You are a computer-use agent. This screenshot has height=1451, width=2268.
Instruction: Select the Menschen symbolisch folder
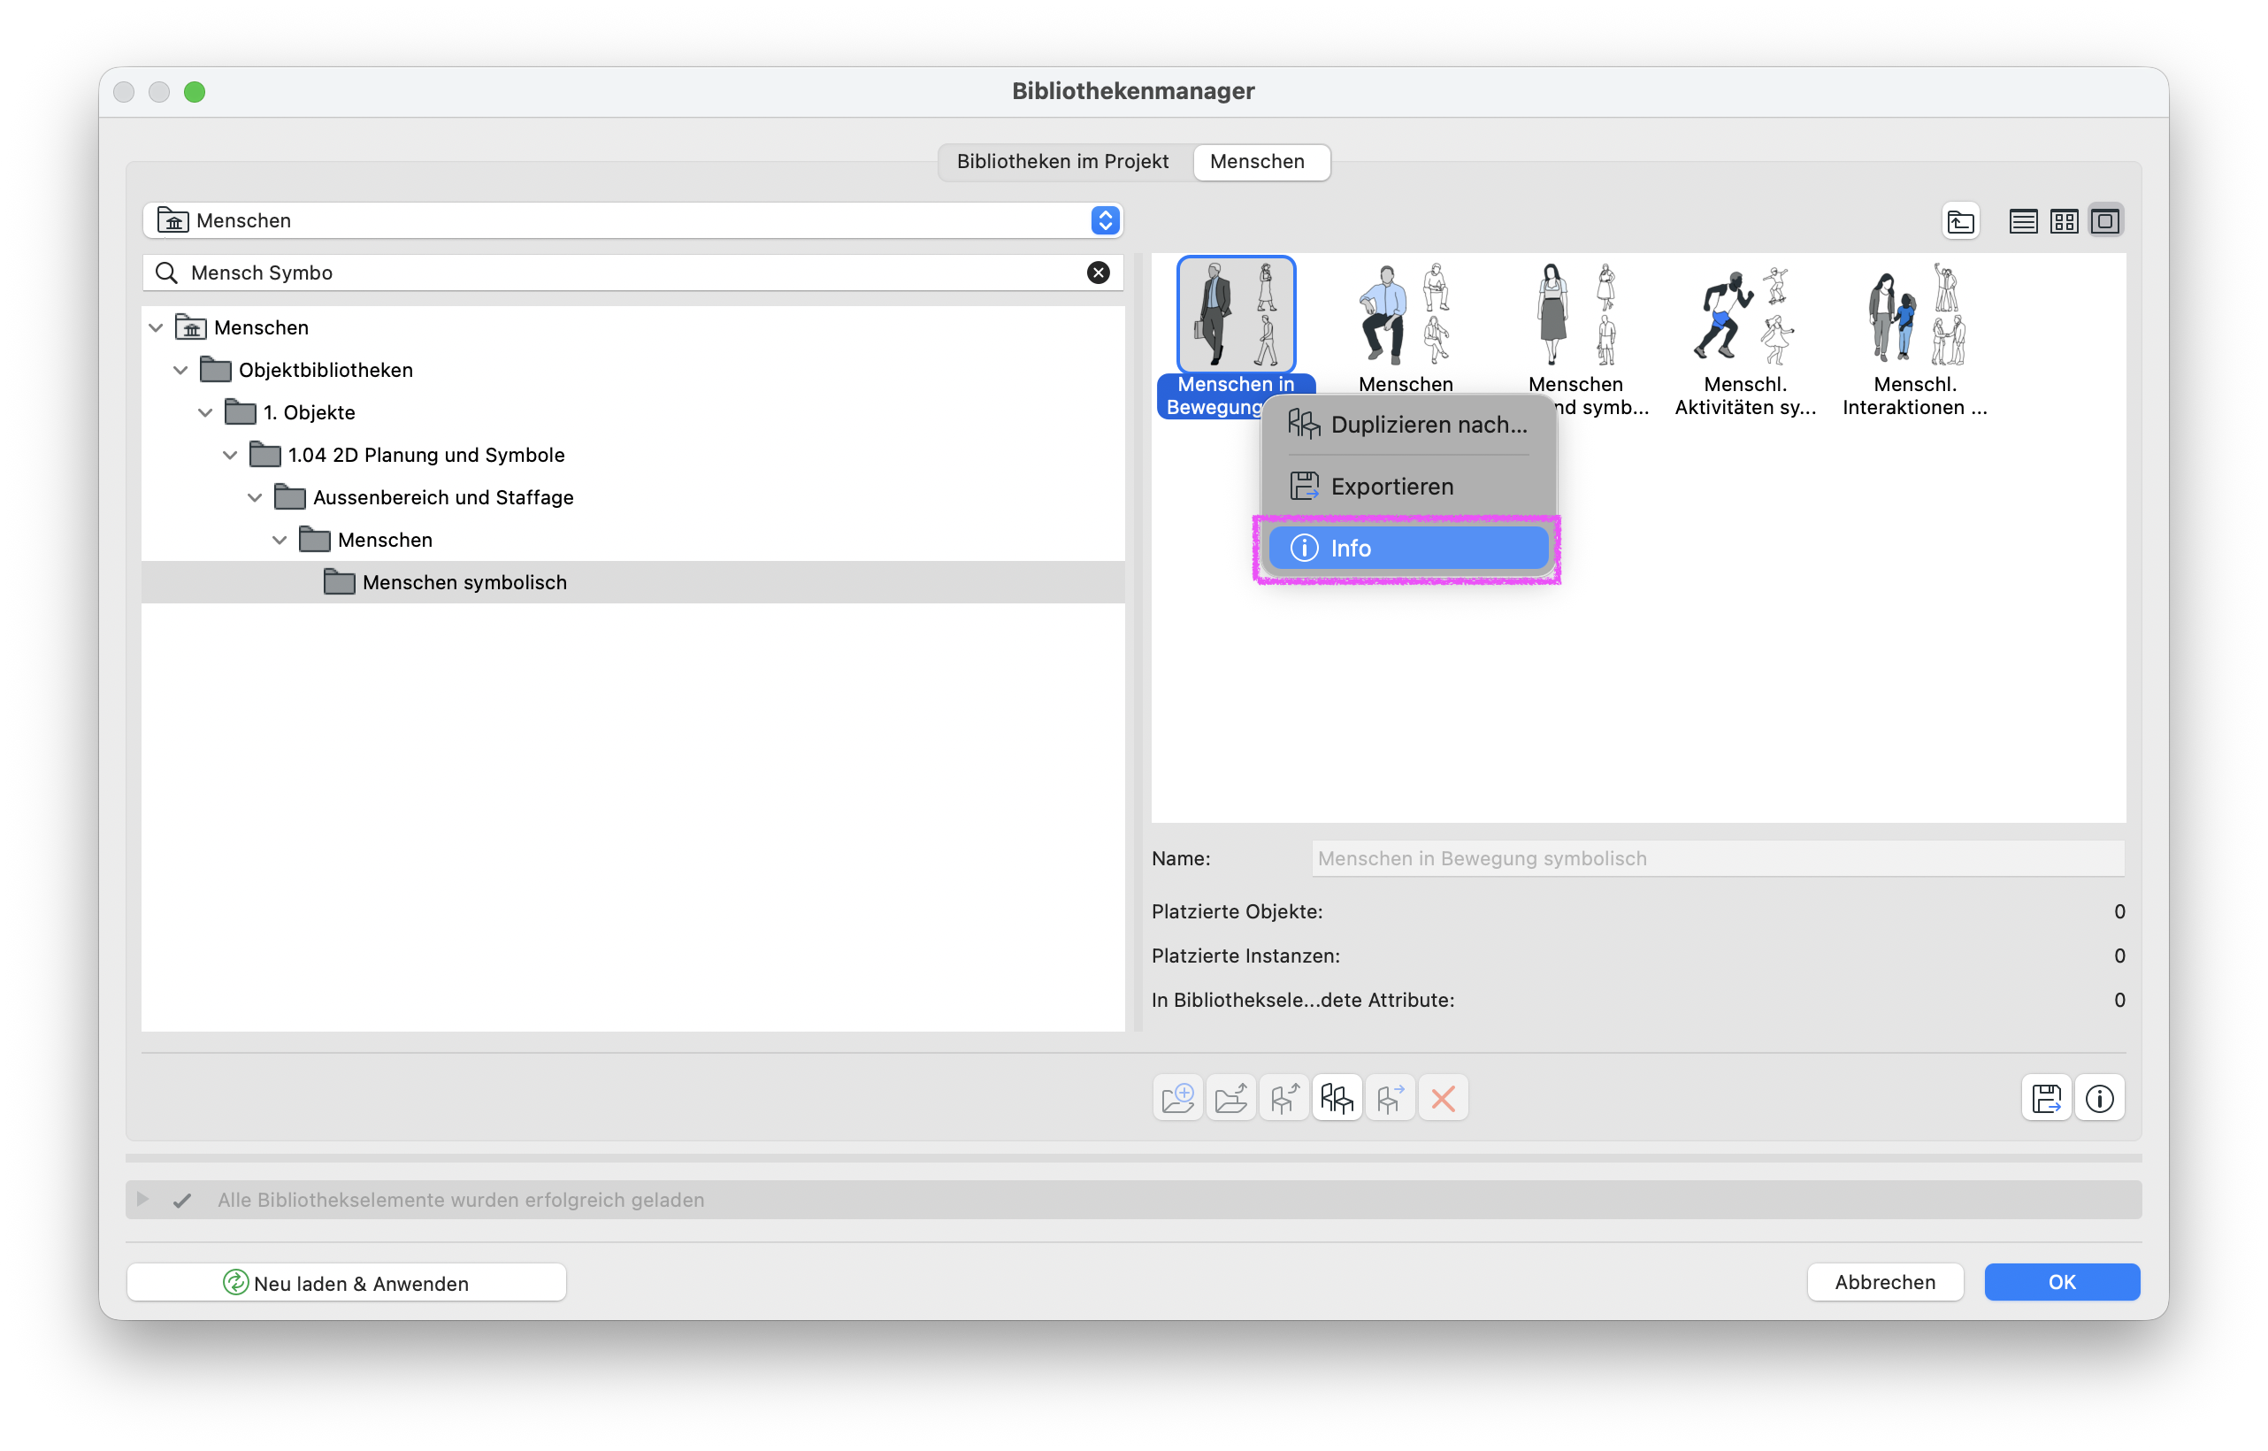click(x=633, y=582)
